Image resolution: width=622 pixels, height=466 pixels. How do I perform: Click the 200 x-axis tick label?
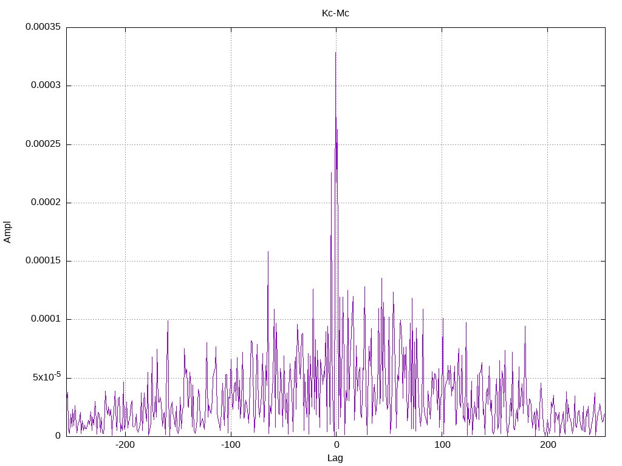click(x=548, y=445)
